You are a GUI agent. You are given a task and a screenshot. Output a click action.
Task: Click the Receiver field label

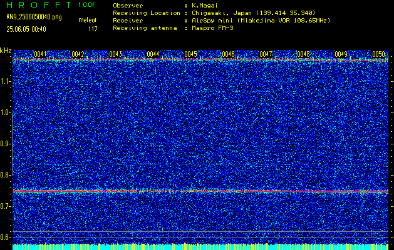(x=128, y=21)
